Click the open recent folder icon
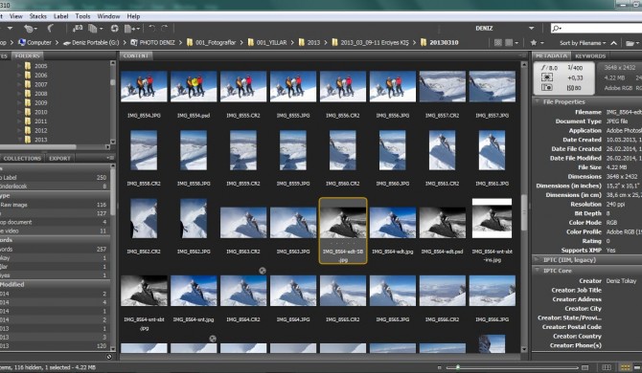Viewport: 642px width, 373px height. point(630,43)
